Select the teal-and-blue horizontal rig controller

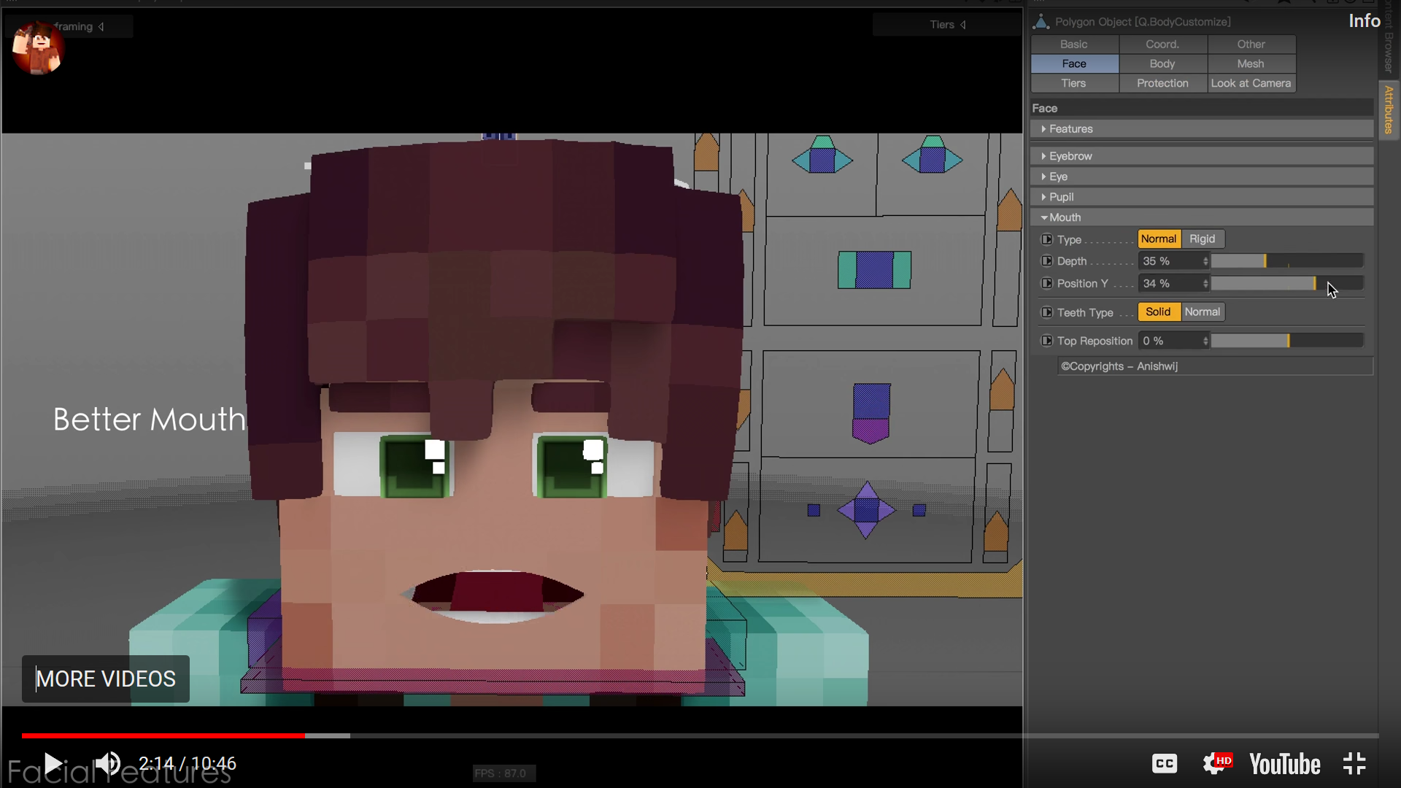point(874,269)
